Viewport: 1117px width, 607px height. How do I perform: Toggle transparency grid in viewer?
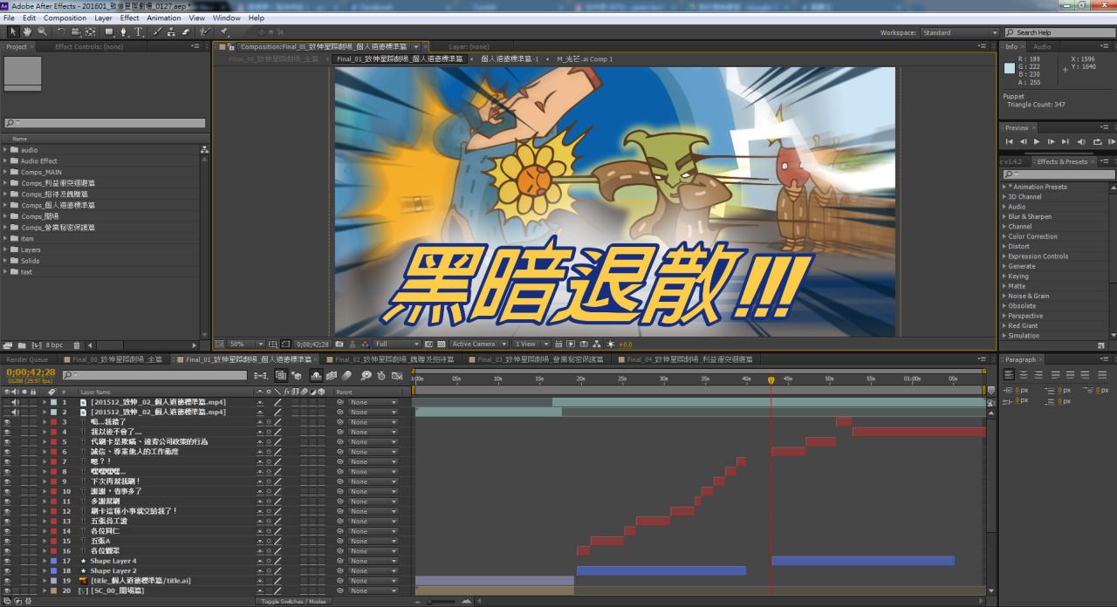(x=442, y=344)
